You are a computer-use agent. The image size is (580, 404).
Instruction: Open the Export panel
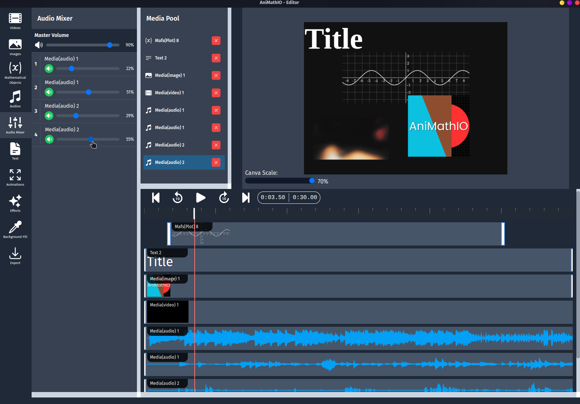click(x=15, y=256)
